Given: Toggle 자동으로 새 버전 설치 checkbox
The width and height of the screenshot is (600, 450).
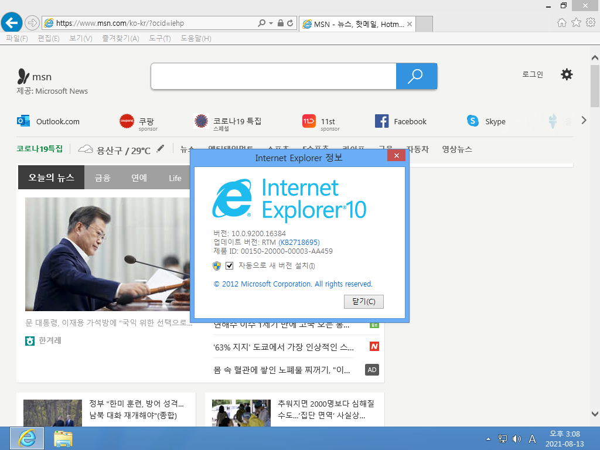Looking at the screenshot, I should click(230, 265).
